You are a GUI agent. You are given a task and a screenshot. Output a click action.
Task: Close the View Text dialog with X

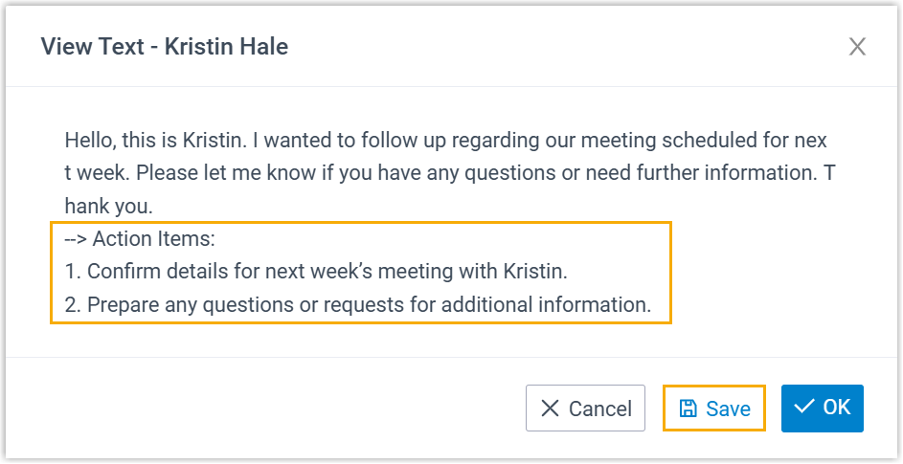tap(857, 47)
